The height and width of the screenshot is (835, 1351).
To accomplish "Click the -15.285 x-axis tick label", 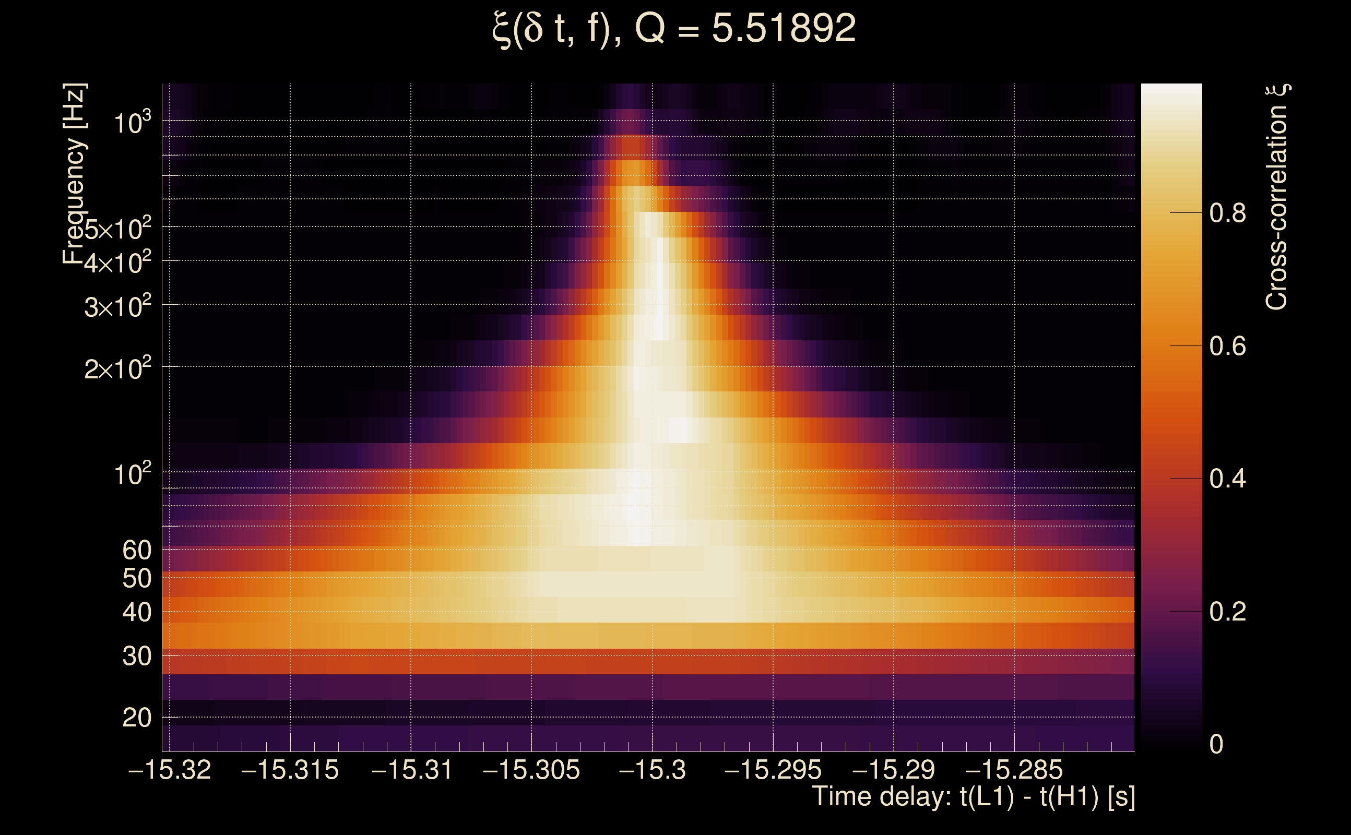I will pyautogui.click(x=1014, y=770).
